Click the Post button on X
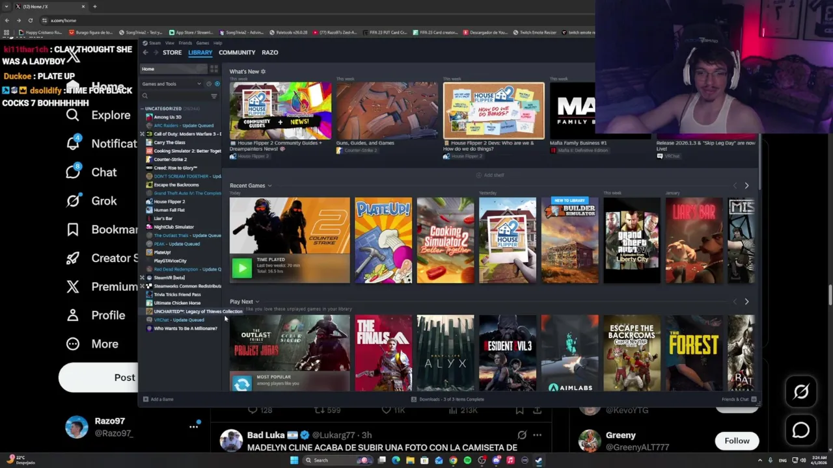This screenshot has width=833, height=468. coord(98,378)
